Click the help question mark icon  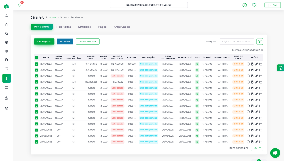click(245, 5)
